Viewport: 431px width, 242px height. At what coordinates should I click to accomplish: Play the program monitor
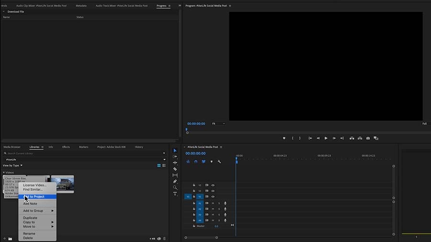pyautogui.click(x=326, y=138)
